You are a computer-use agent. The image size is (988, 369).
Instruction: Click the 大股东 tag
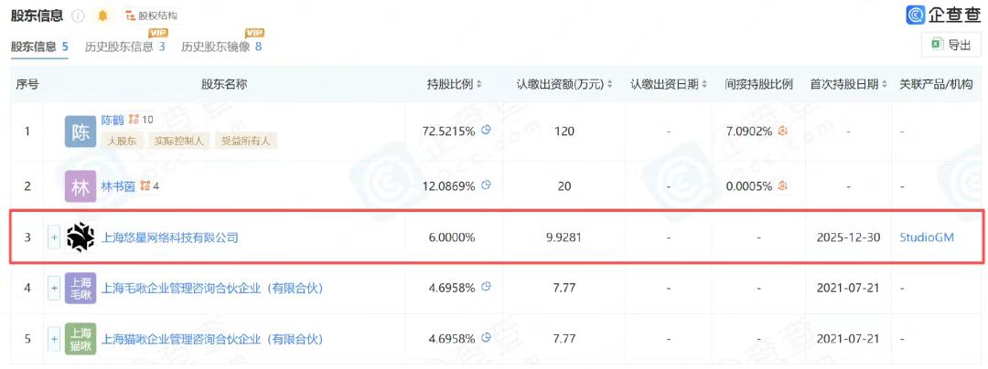coord(123,141)
